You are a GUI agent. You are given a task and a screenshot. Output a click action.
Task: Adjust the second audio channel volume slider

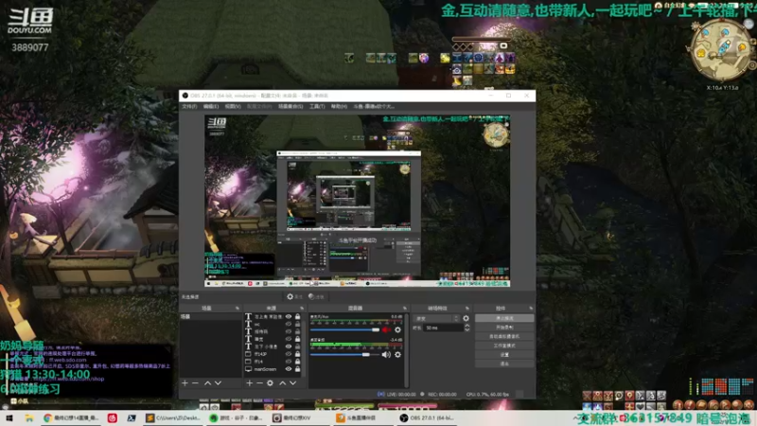pos(344,354)
